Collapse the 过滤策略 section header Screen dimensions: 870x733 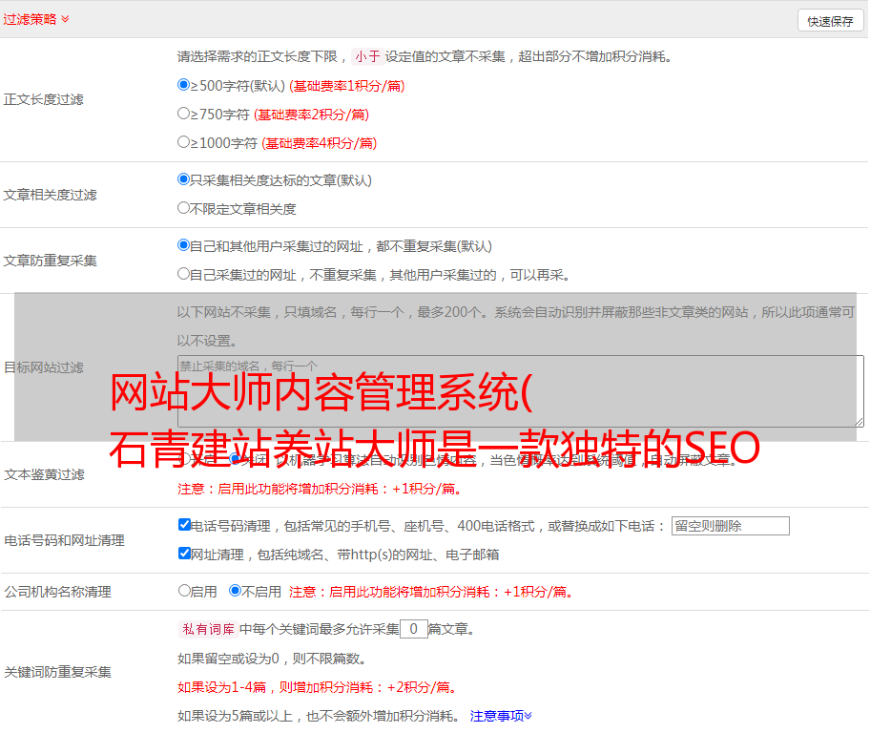36,19
